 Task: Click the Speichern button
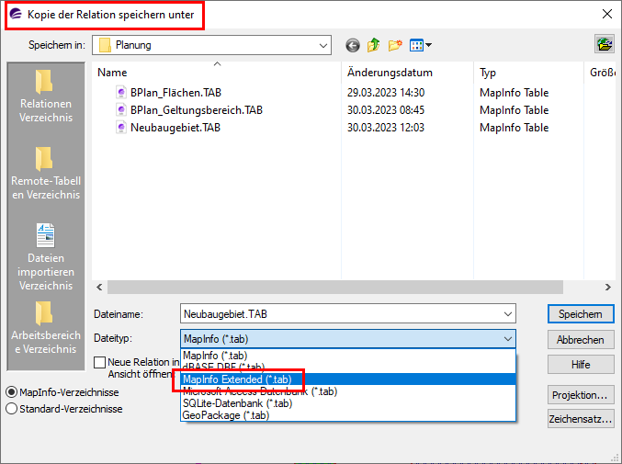click(580, 314)
